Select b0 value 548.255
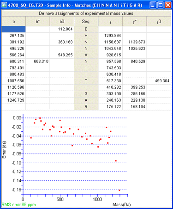 [65, 55]
